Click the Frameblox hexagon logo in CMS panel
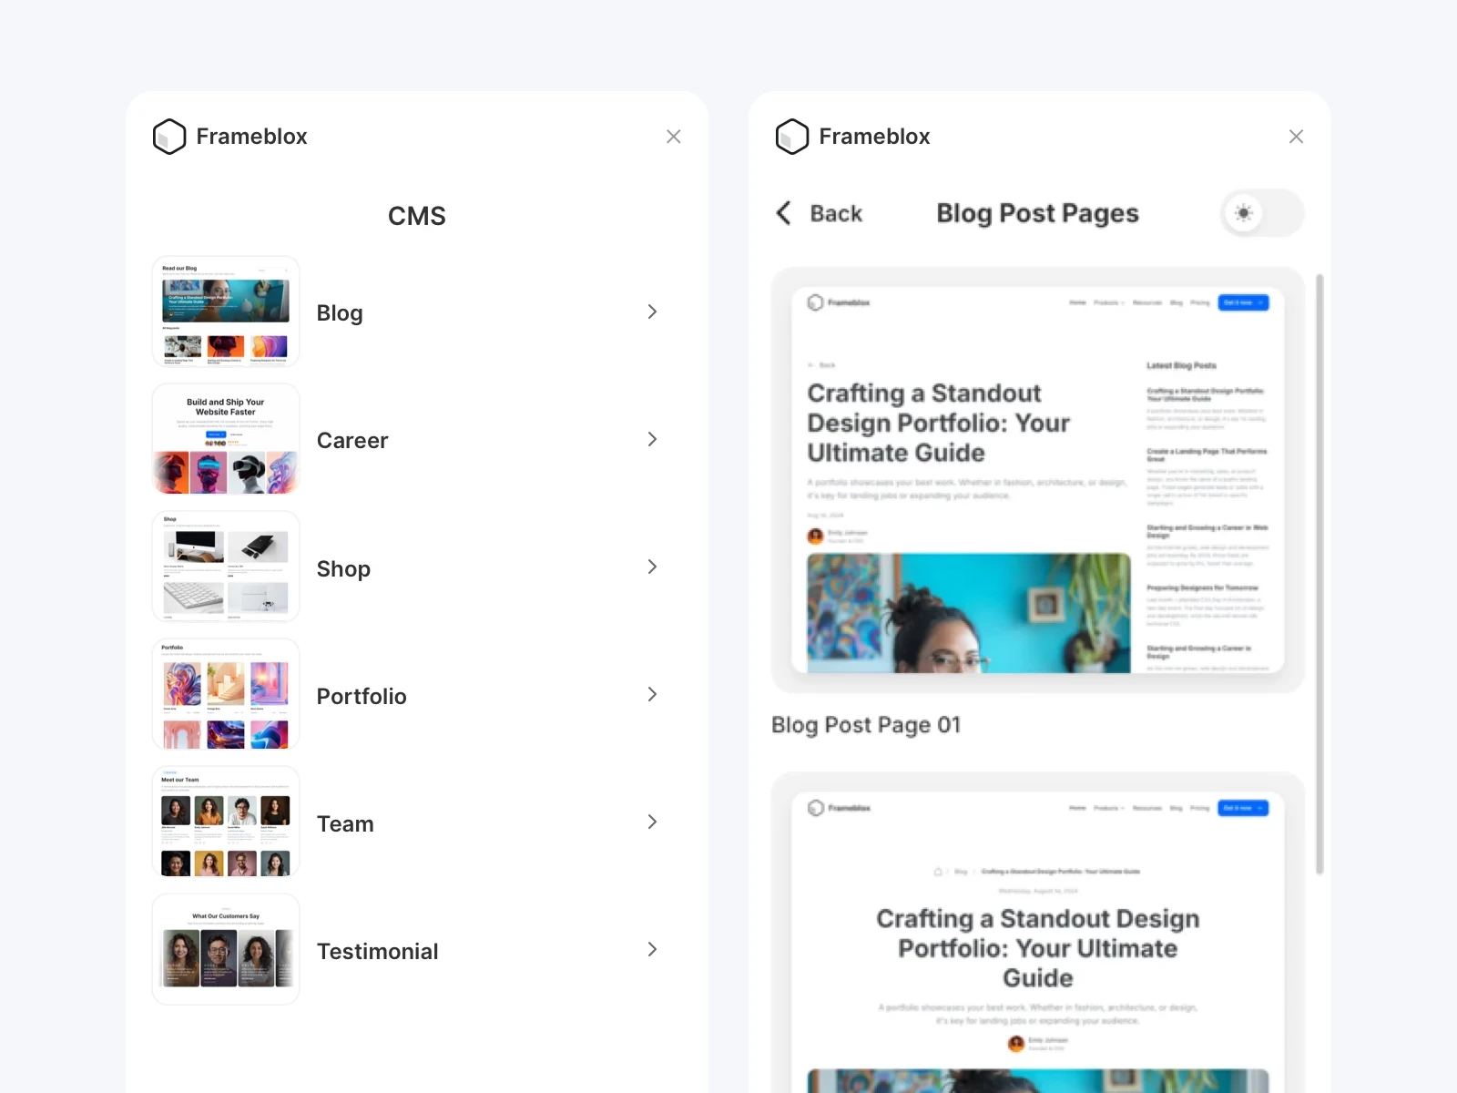 pos(169,137)
